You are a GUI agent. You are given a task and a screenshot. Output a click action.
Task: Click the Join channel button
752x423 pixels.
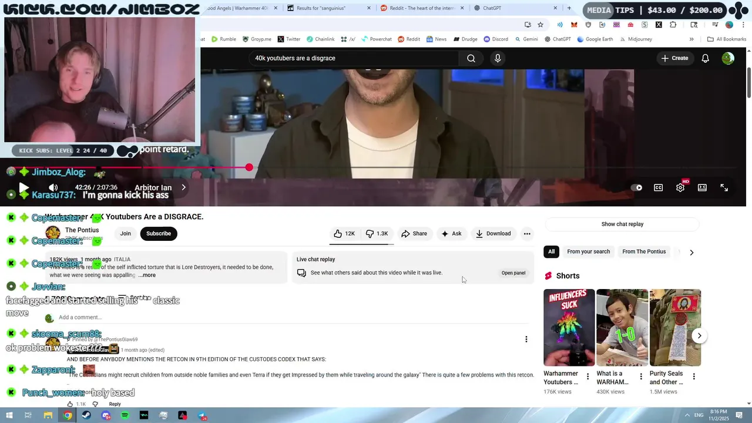(126, 233)
